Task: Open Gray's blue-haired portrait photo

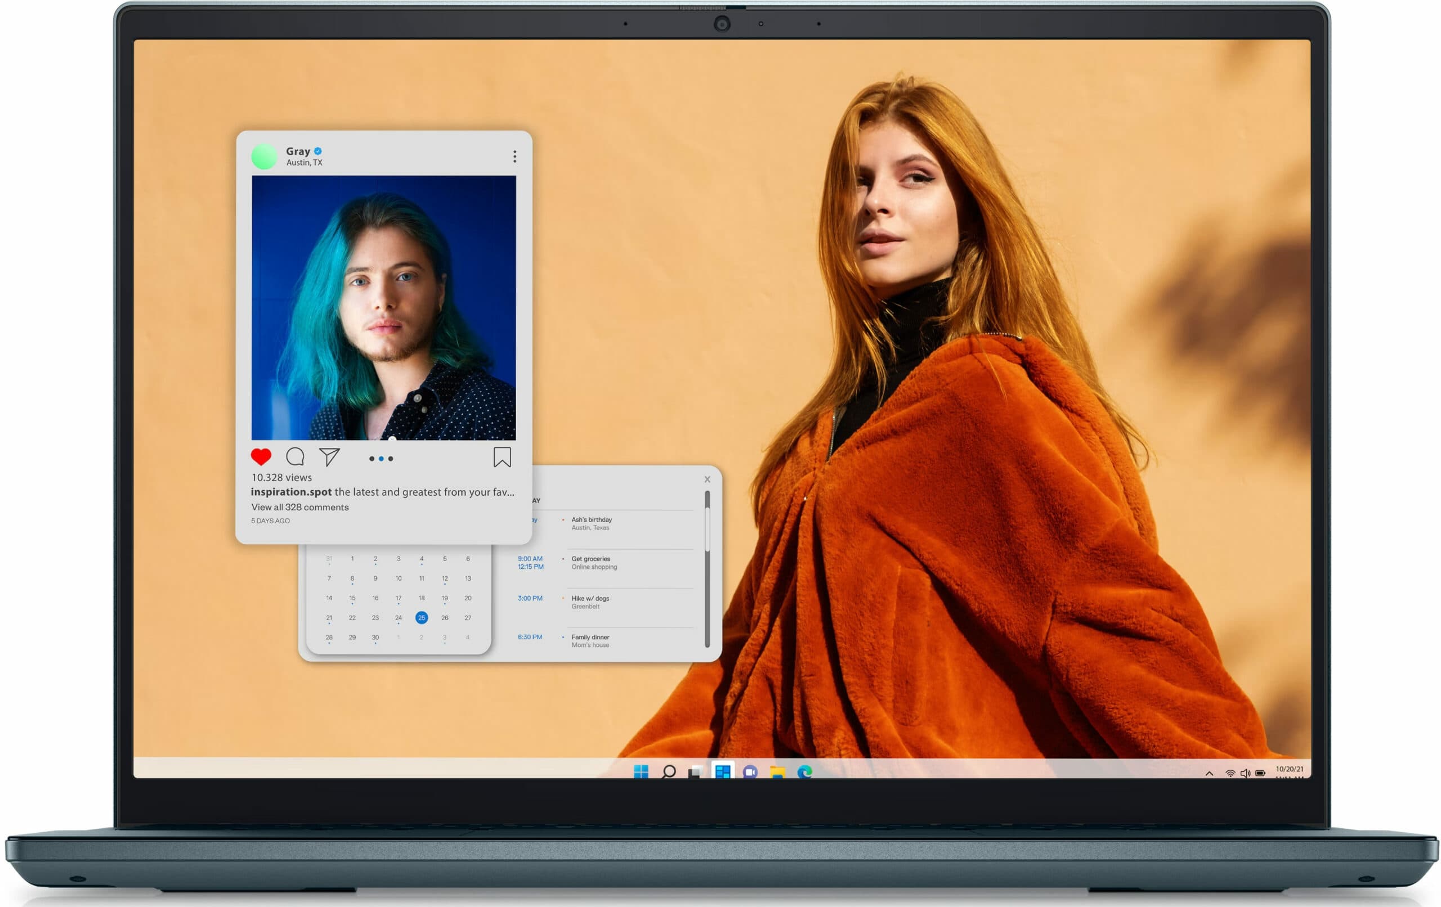Action: coord(383,308)
